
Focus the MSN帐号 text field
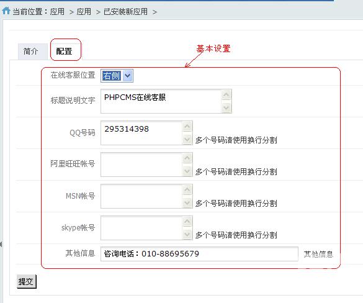click(141, 196)
